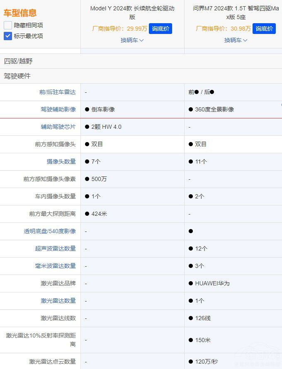The height and width of the screenshot is (369, 282).
Task: Click the 驾驶辅助影像 parameter link
Action: [x=58, y=109]
